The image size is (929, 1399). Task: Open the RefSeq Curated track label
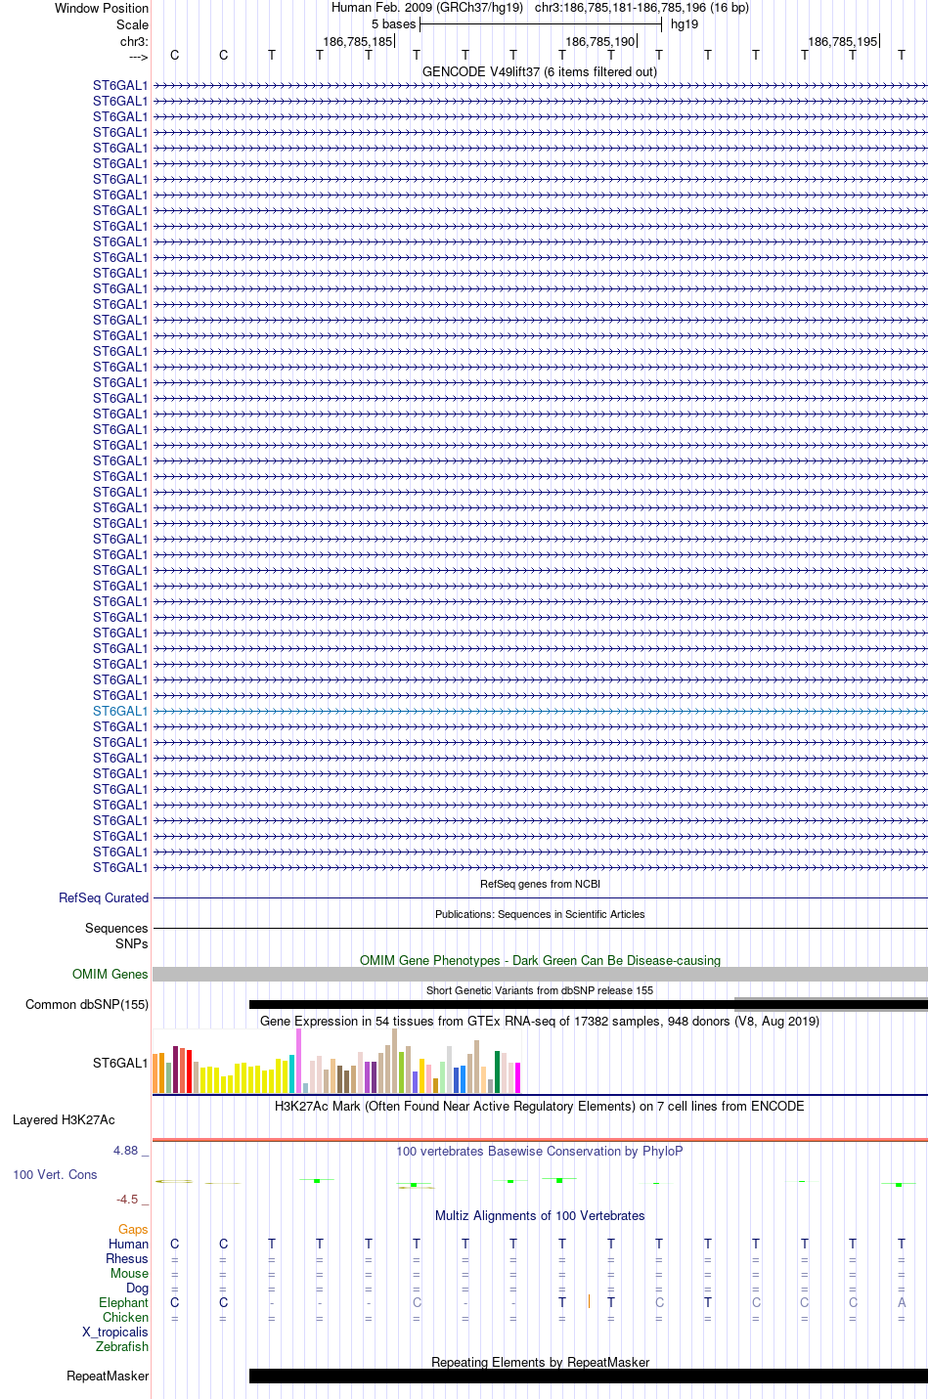pos(104,897)
